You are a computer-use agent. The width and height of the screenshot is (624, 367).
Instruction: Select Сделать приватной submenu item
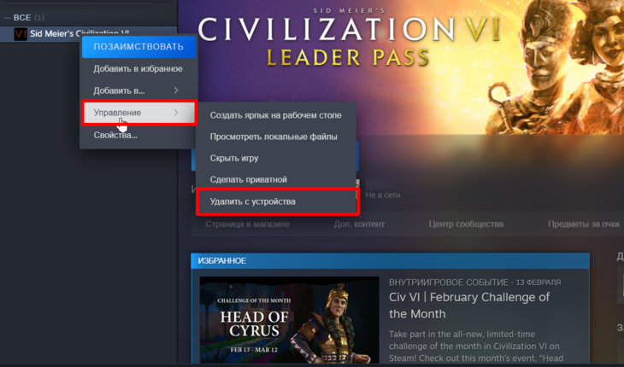coord(249,179)
